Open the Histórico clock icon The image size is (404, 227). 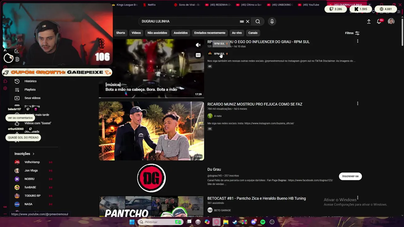(17, 81)
